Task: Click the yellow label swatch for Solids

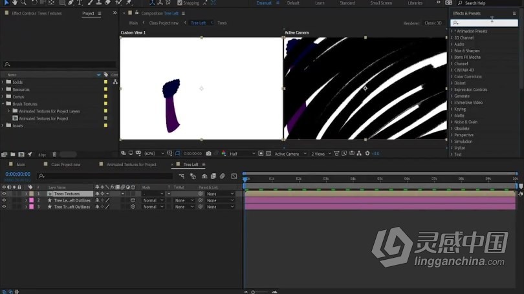Action: point(105,82)
